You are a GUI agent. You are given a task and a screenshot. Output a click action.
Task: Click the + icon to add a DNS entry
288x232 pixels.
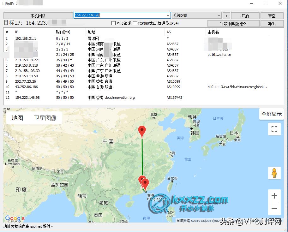tap(227, 15)
